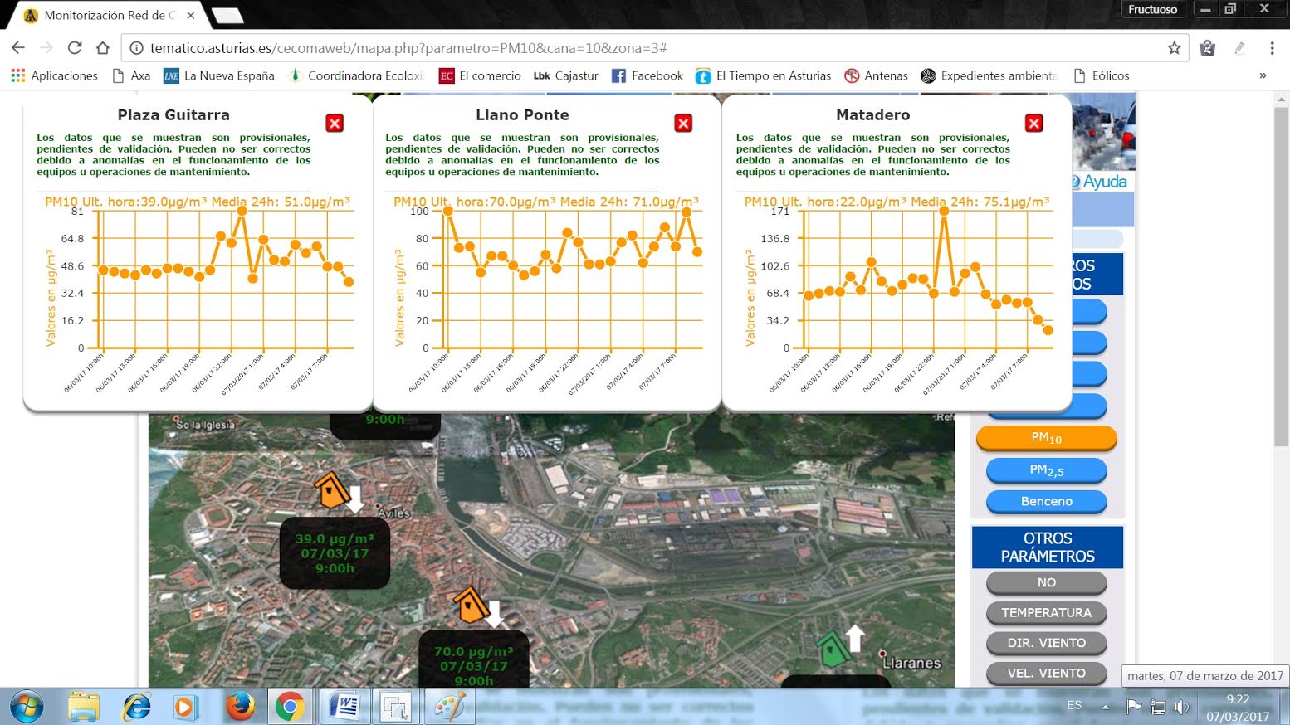Viewport: 1290px width, 725px height.
Task: Show the TEMPERATURA parameter
Action: [x=1046, y=613]
